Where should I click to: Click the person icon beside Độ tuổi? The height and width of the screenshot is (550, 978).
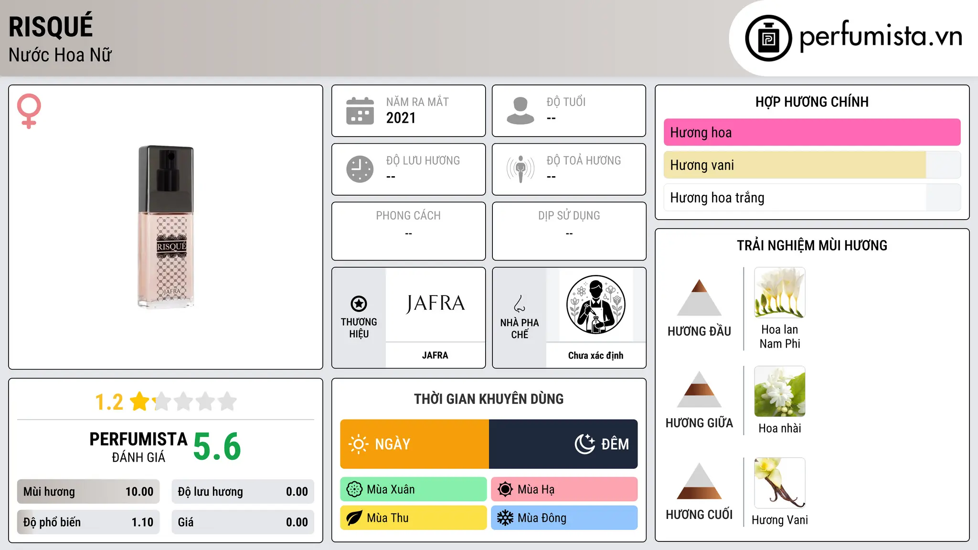coord(520,111)
